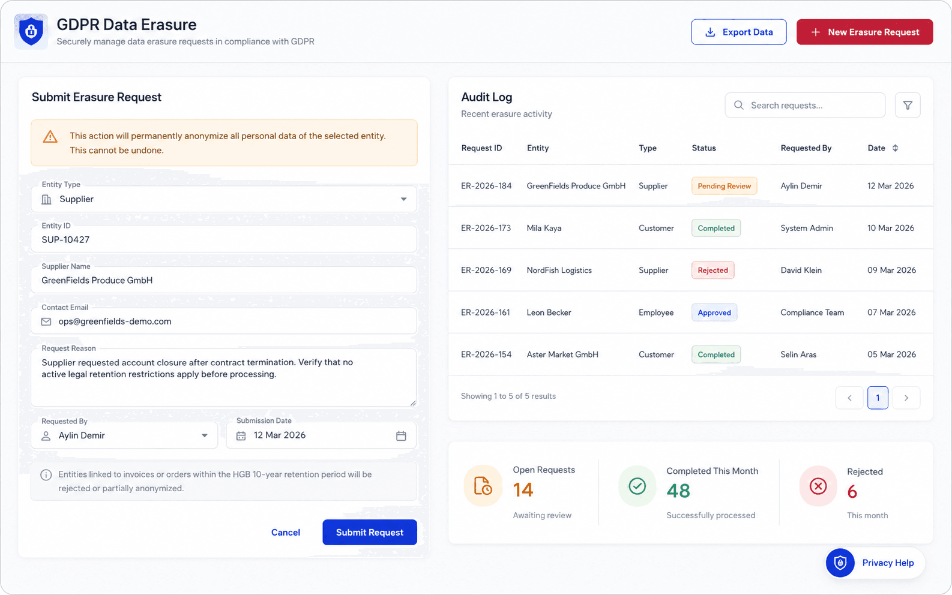This screenshot has width=952, height=595.
Task: Click date 12 Mar 2026 in audit log
Action: pyautogui.click(x=890, y=186)
